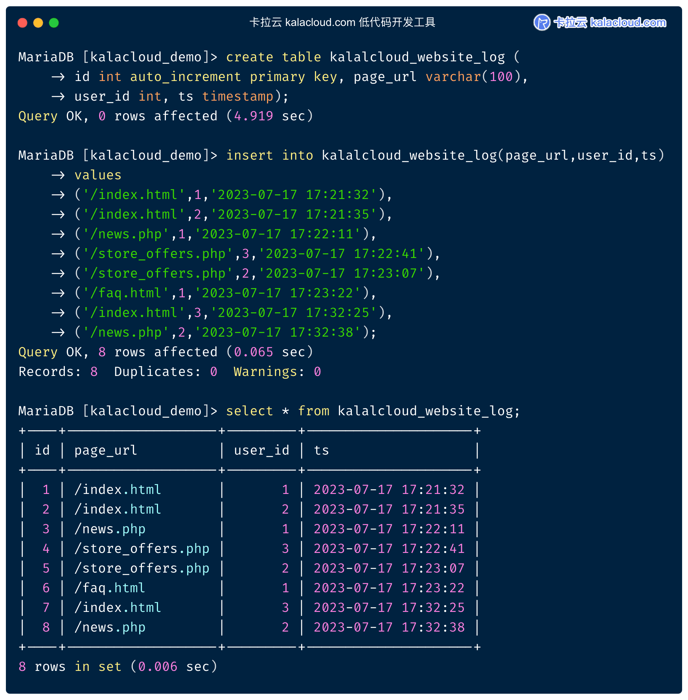The height and width of the screenshot is (700, 688).
Task: Click the green maximize window button
Action: [54, 23]
